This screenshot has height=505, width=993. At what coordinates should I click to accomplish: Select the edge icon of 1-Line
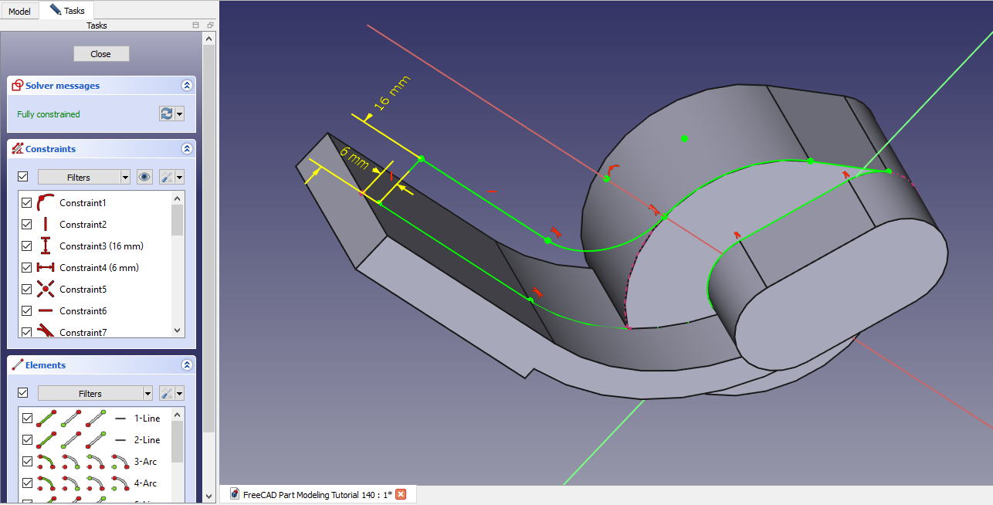(46, 418)
